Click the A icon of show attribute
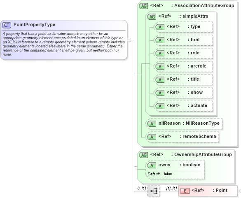 tap(160, 93)
